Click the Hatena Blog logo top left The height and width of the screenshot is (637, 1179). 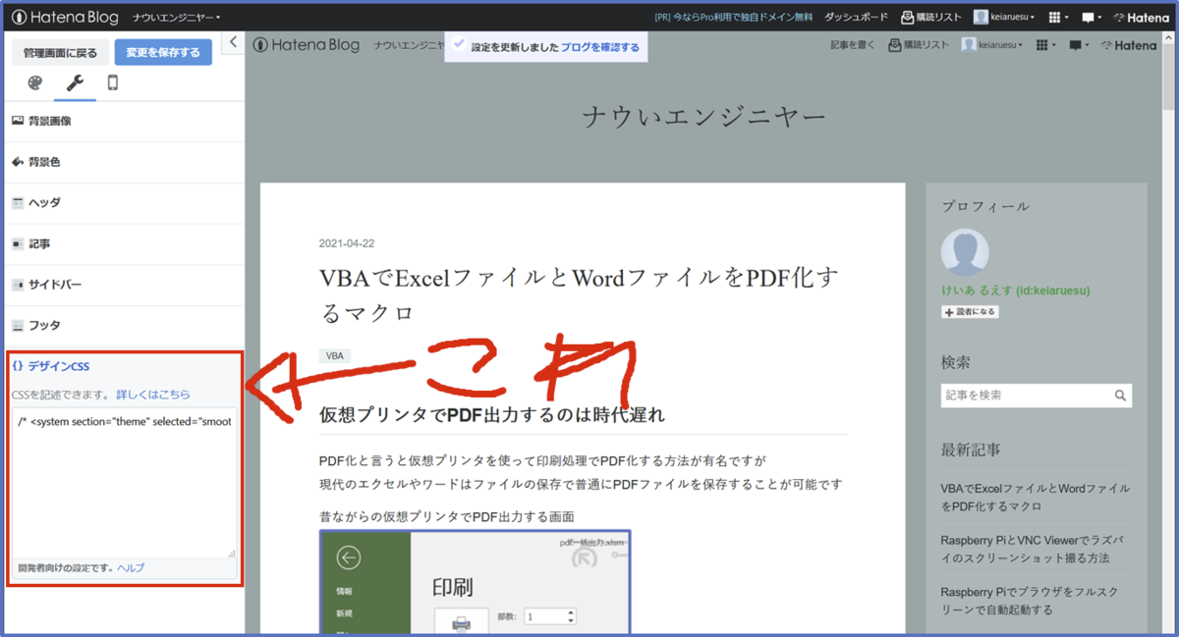click(x=64, y=16)
